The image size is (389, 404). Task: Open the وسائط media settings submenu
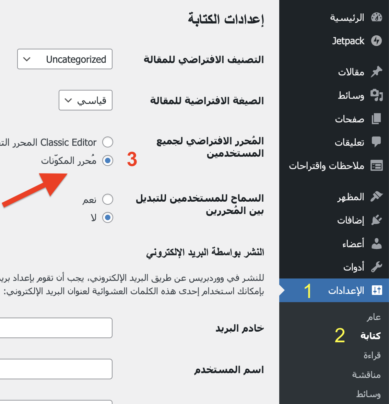click(368, 394)
